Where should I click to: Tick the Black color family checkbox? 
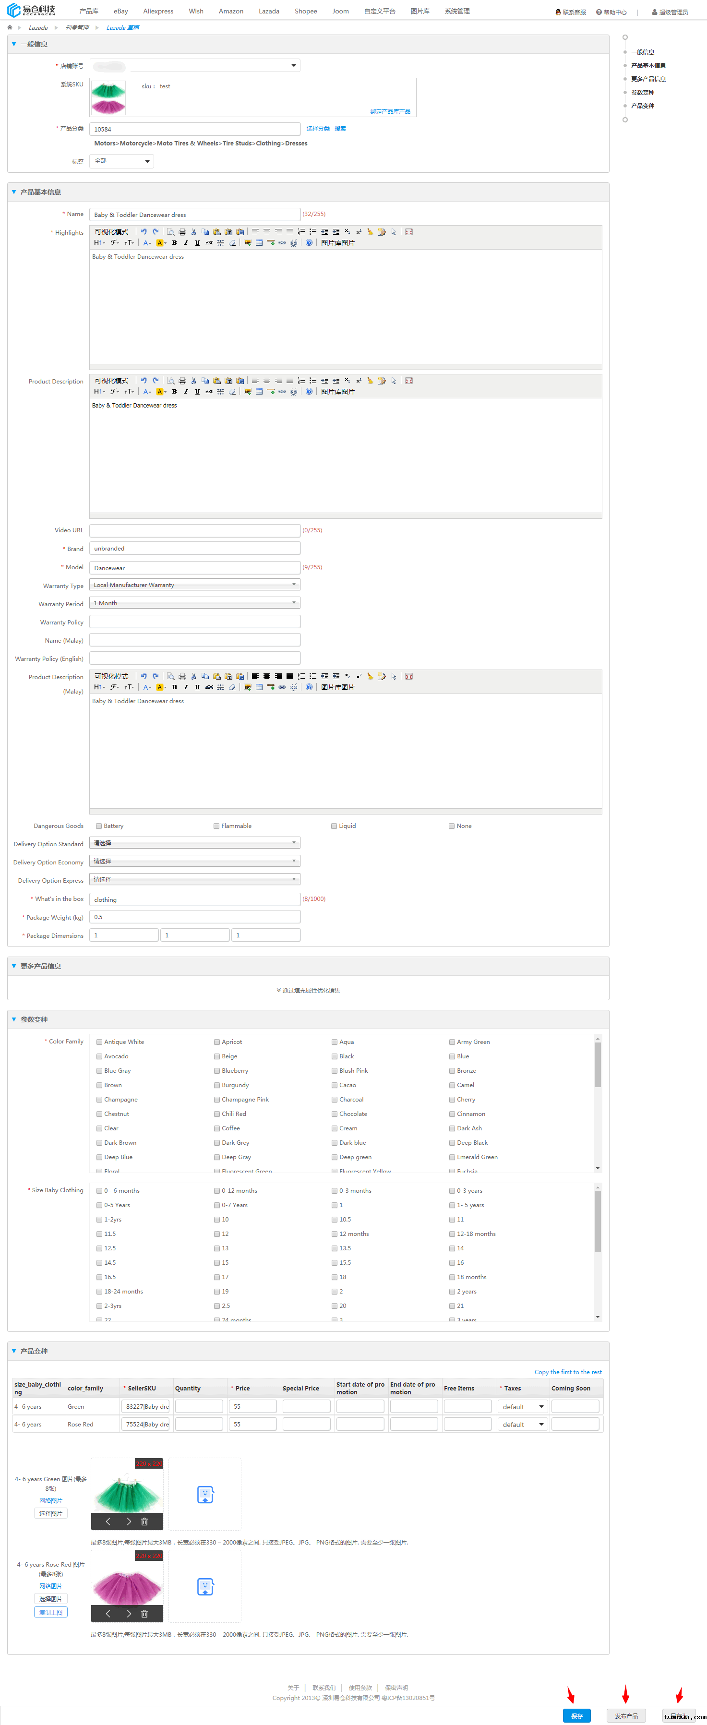[334, 1056]
